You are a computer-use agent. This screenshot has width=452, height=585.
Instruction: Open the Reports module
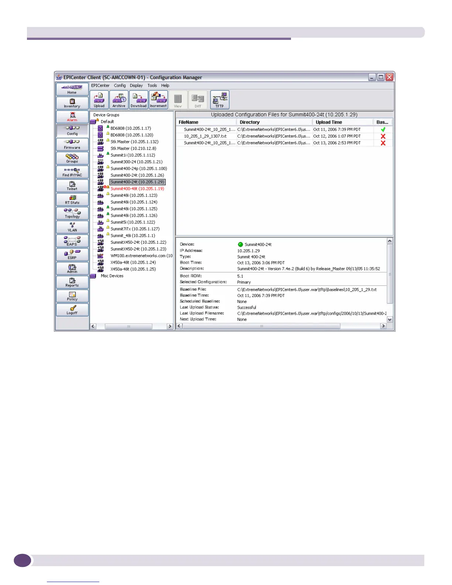click(72, 282)
